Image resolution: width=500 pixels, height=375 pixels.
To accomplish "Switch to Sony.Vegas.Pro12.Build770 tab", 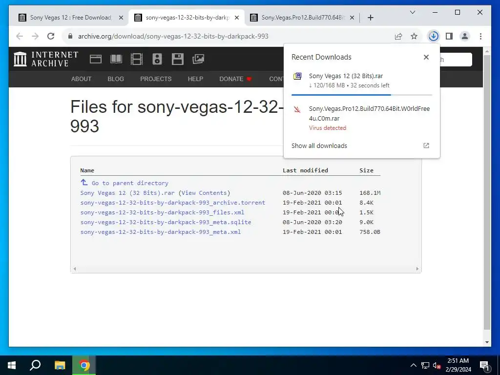I will (302, 18).
